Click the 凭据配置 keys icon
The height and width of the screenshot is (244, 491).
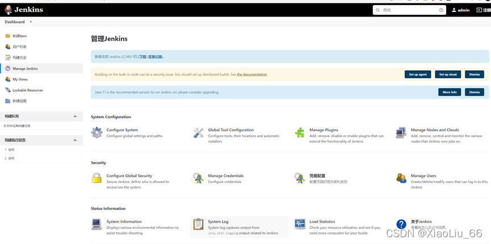point(300,178)
